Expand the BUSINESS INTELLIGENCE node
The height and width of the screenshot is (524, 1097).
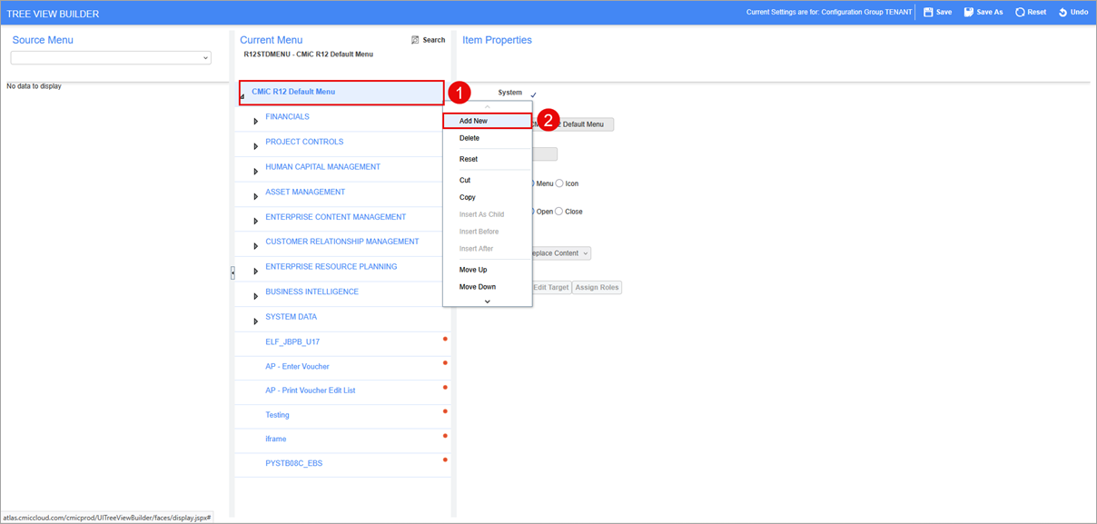pos(256,296)
